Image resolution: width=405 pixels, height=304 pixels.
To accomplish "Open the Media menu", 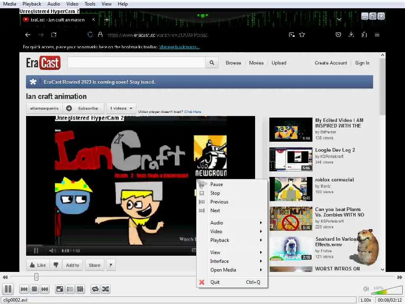I will 9,4.
